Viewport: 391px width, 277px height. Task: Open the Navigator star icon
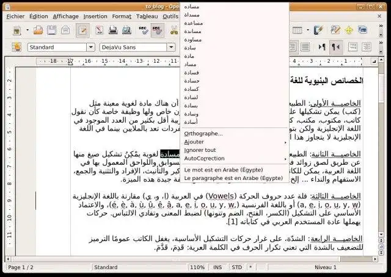[x=349, y=31]
